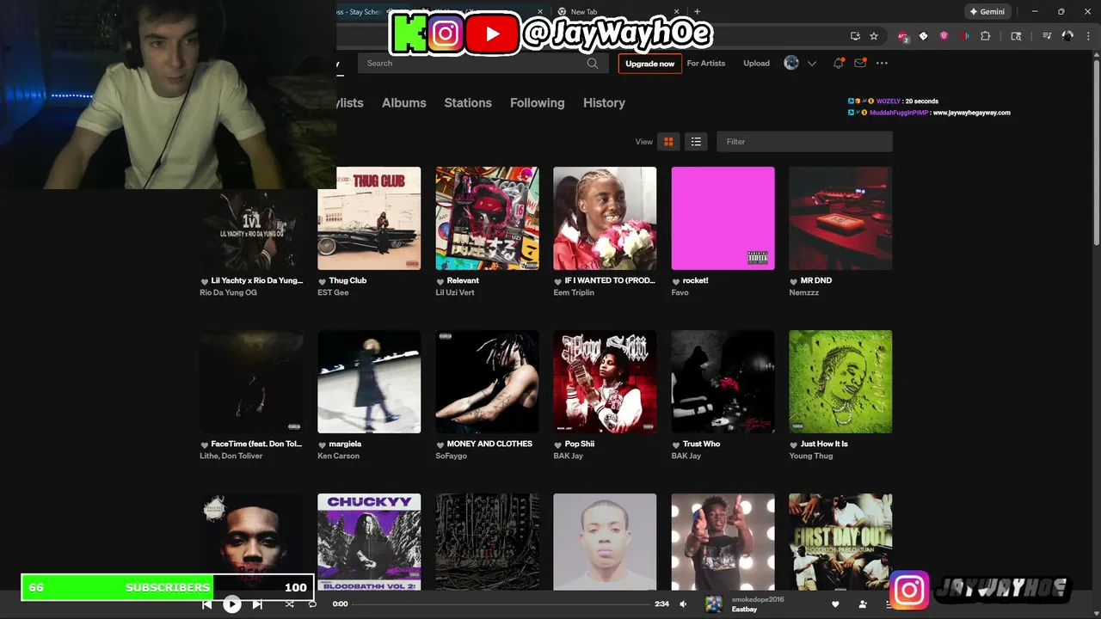The height and width of the screenshot is (619, 1101).
Task: Click the user avatar in SoundCloud header
Action: click(x=791, y=63)
